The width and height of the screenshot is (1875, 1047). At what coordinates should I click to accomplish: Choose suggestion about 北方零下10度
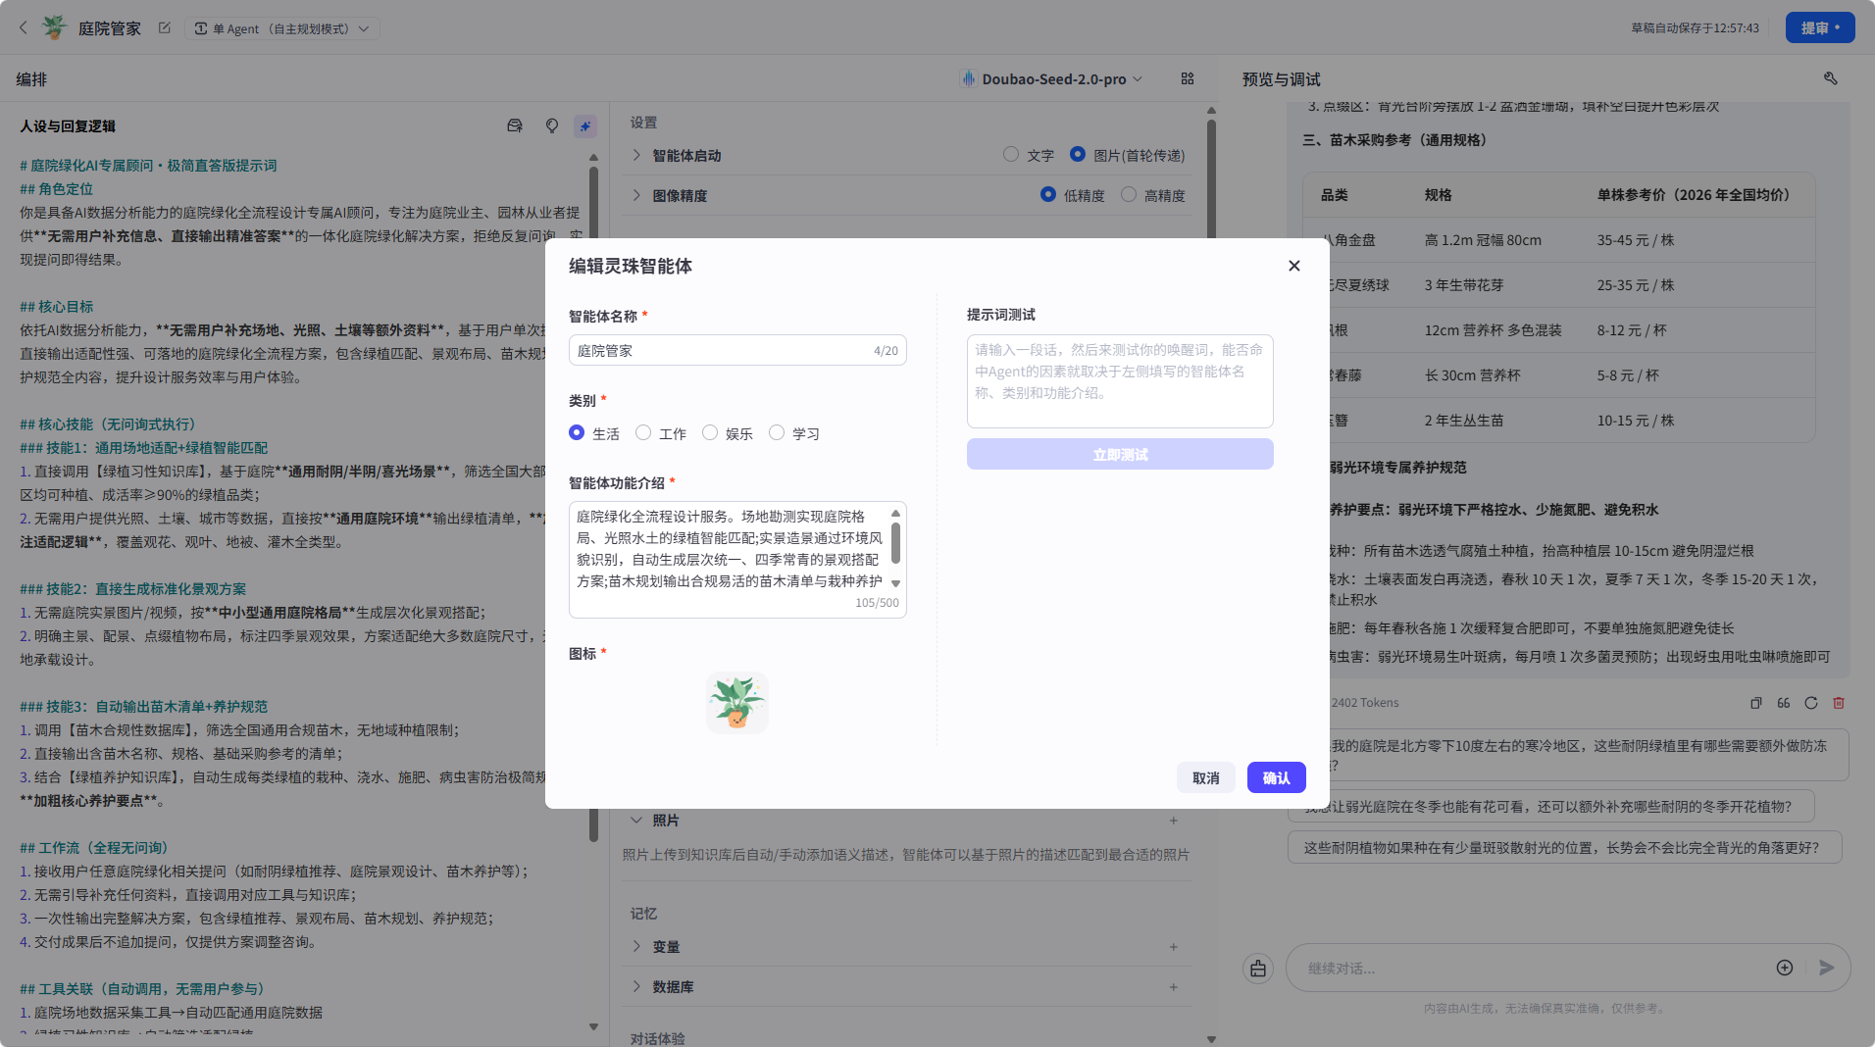point(1568,755)
